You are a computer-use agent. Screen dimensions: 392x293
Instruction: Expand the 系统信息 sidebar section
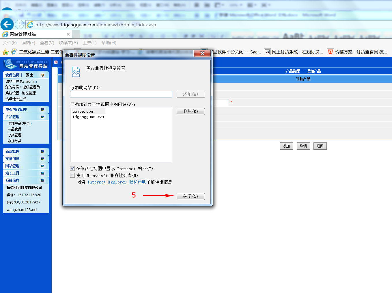42,180
